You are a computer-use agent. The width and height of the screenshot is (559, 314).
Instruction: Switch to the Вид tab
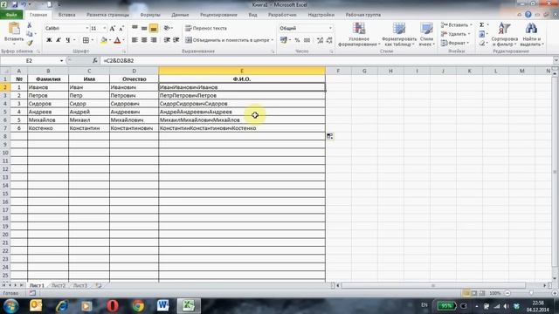252,15
